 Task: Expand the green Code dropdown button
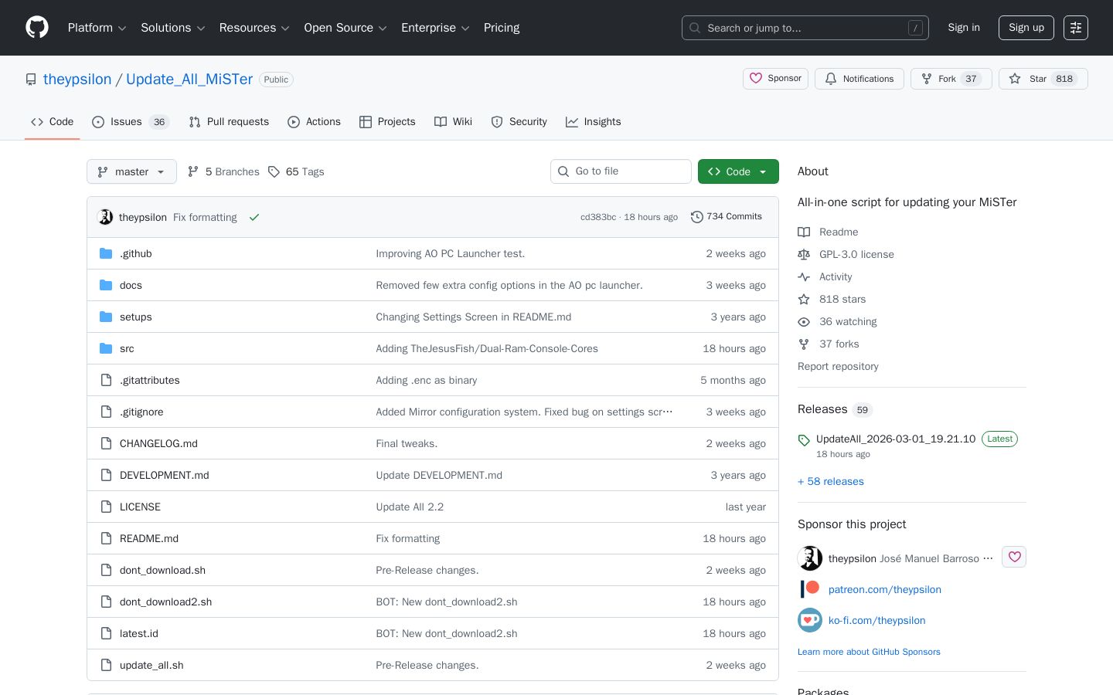coord(738,171)
